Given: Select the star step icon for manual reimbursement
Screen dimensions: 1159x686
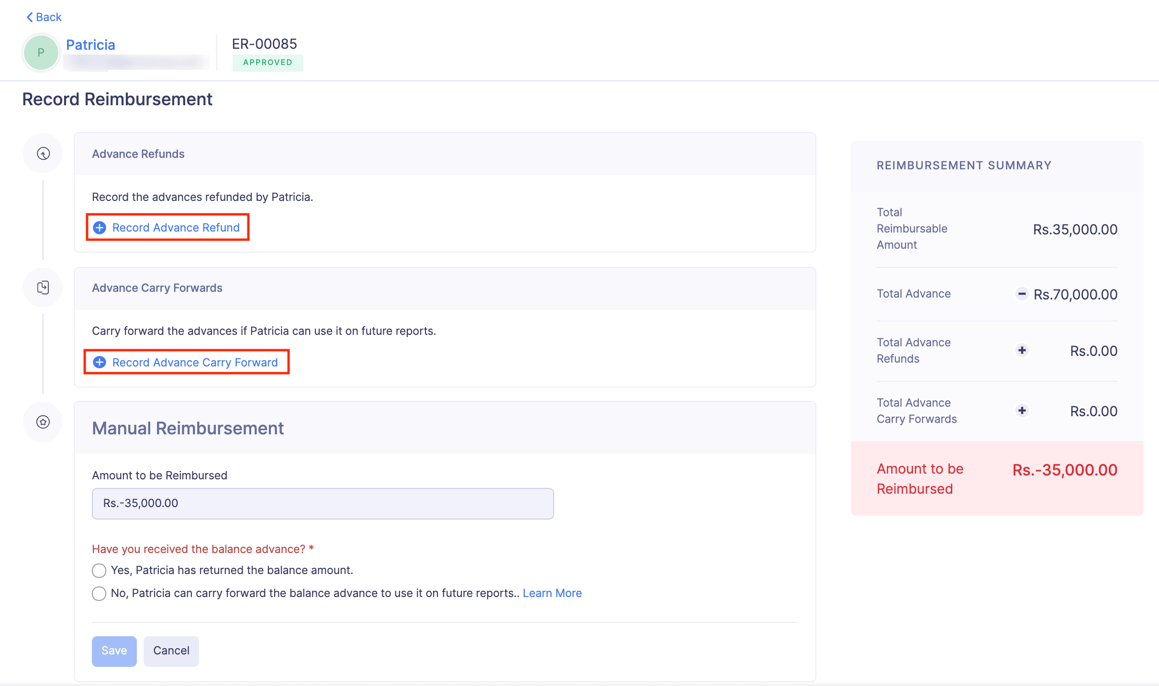Looking at the screenshot, I should (42, 421).
